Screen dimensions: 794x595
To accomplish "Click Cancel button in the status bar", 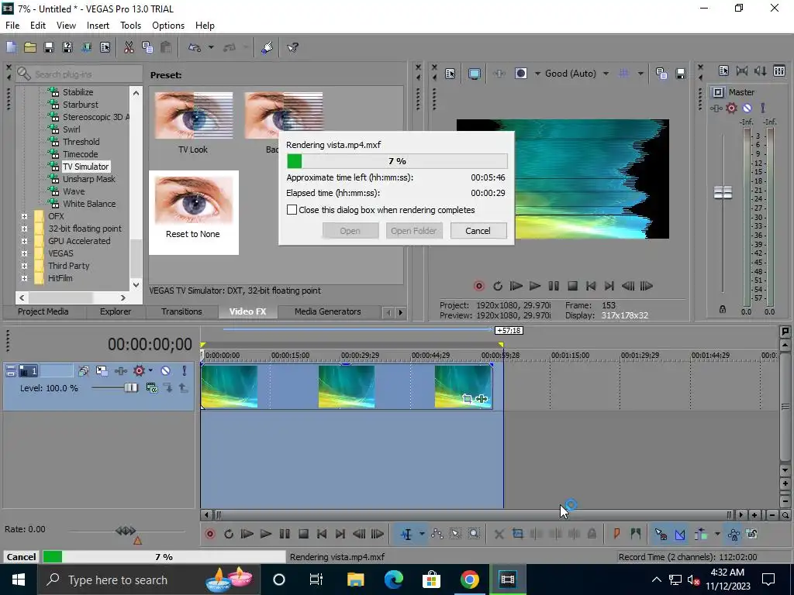I will pyautogui.click(x=21, y=557).
